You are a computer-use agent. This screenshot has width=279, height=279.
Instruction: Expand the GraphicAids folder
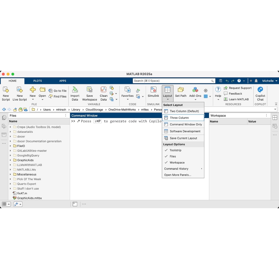[x=10, y=160]
